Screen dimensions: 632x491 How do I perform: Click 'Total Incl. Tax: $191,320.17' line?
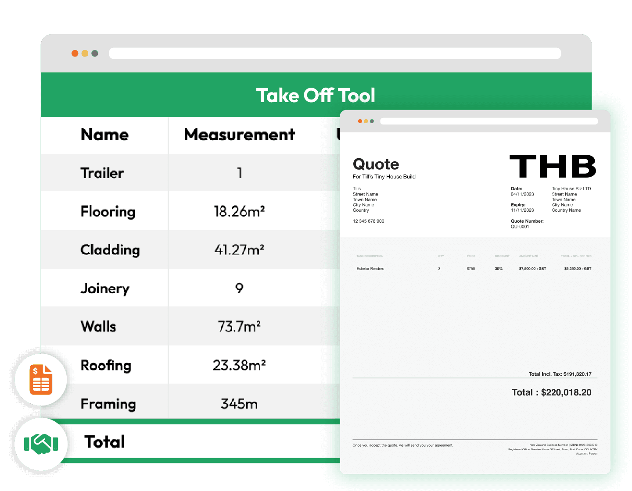click(560, 374)
